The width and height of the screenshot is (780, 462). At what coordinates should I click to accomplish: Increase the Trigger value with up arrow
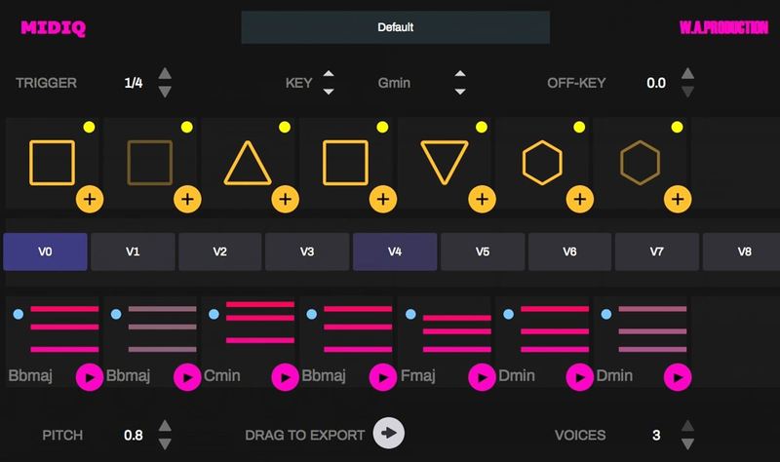(165, 74)
